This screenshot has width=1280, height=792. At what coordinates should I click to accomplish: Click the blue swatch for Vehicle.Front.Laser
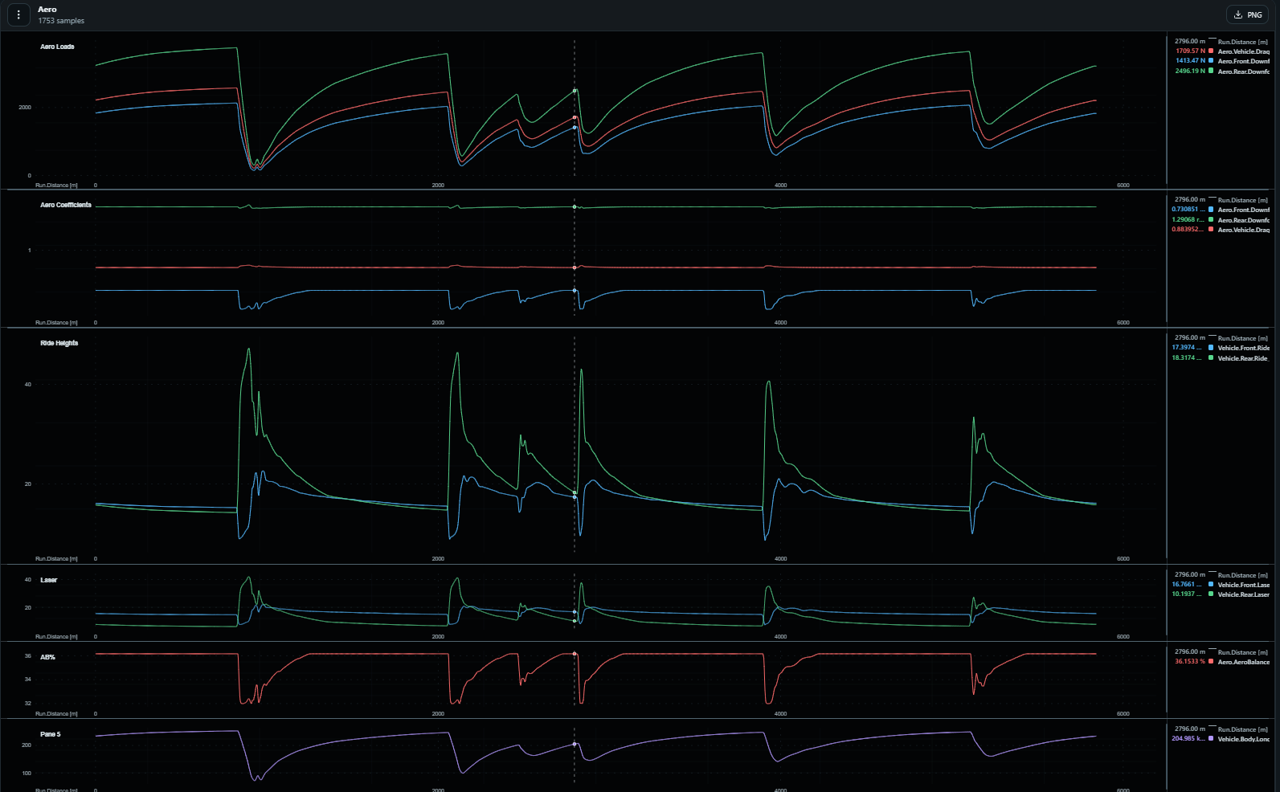coord(1211,585)
